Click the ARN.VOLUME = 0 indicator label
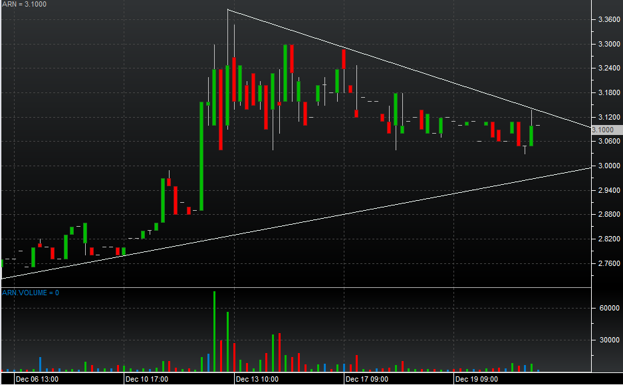The height and width of the screenshot is (385, 623). (31, 293)
